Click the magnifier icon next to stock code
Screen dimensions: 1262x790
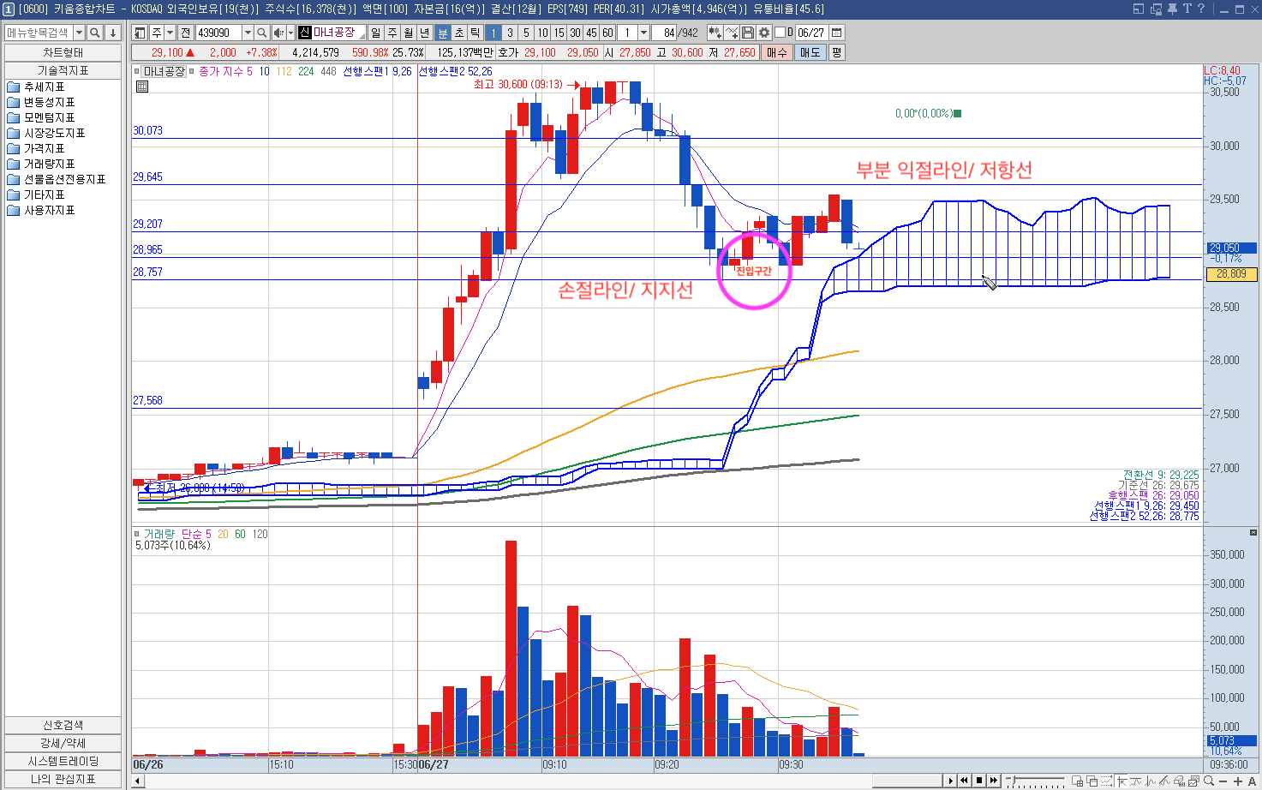coord(262,33)
